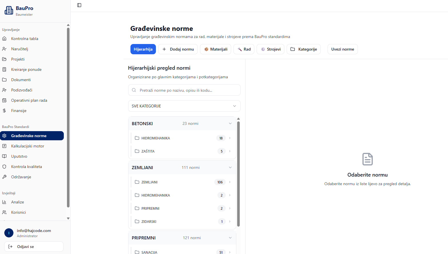Click the Uvezi norme button
The width and height of the screenshot is (448, 254).
(x=343, y=49)
